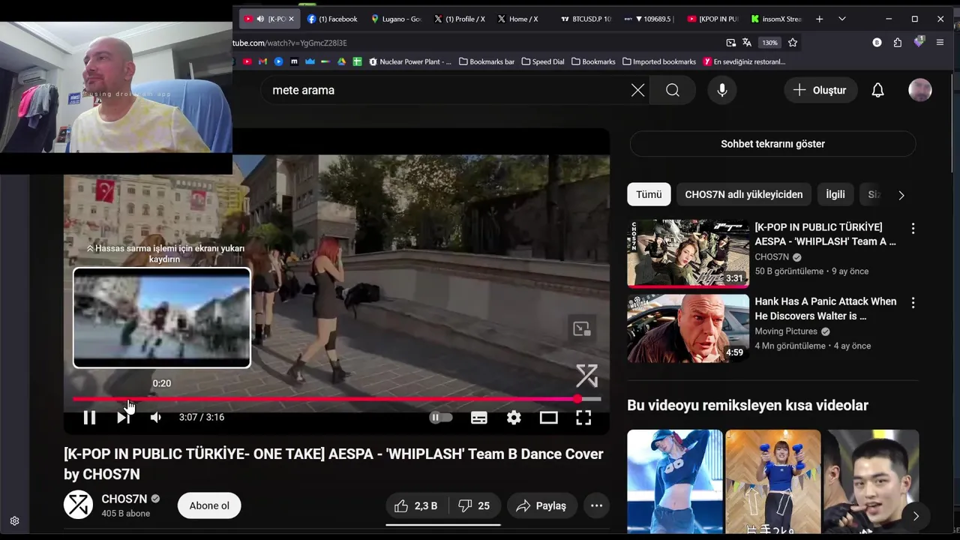Expand the 'Imported bookmarks' folder
This screenshot has height=540, width=960.
(x=659, y=61)
